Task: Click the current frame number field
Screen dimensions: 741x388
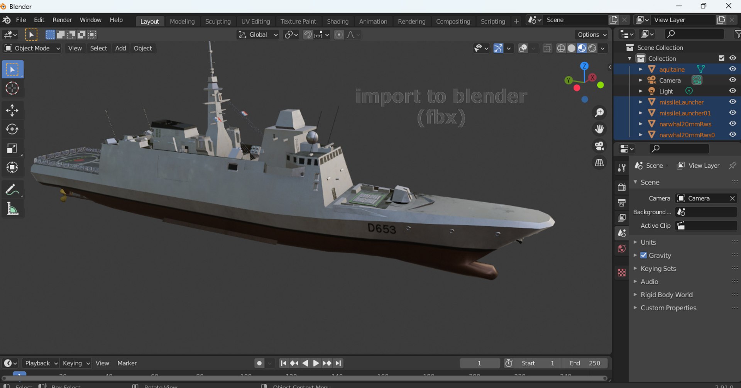Action: 480,363
